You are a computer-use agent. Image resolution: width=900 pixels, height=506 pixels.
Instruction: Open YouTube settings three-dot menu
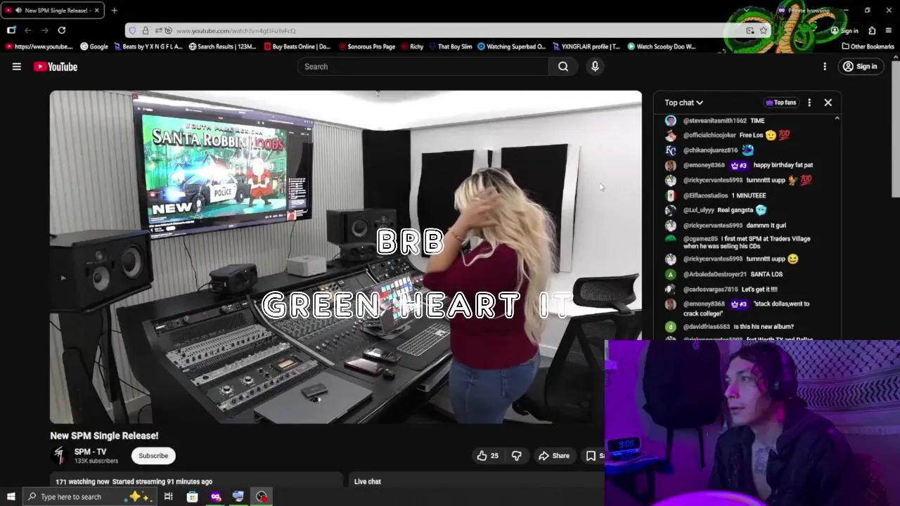click(825, 67)
